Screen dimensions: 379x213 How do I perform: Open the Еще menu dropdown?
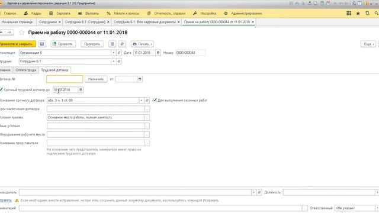368,44
